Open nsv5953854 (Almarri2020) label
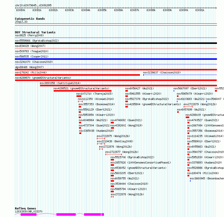Screen dimensions: 224x217 [97, 115]
